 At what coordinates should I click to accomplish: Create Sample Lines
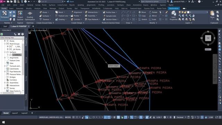pyautogui.click(x=110, y=16)
